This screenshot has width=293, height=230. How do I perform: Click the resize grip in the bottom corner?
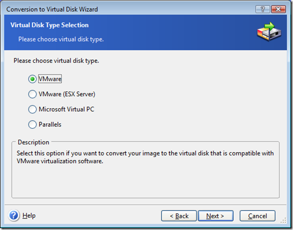coord(283,220)
